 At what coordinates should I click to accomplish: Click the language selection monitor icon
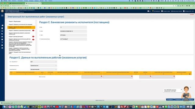point(172,11)
